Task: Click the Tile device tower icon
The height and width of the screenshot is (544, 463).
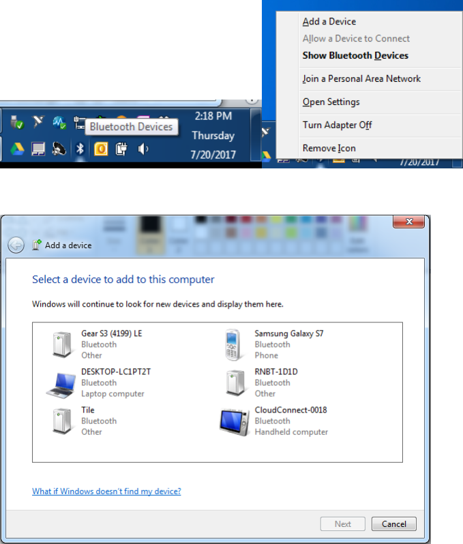Action: pos(62,421)
